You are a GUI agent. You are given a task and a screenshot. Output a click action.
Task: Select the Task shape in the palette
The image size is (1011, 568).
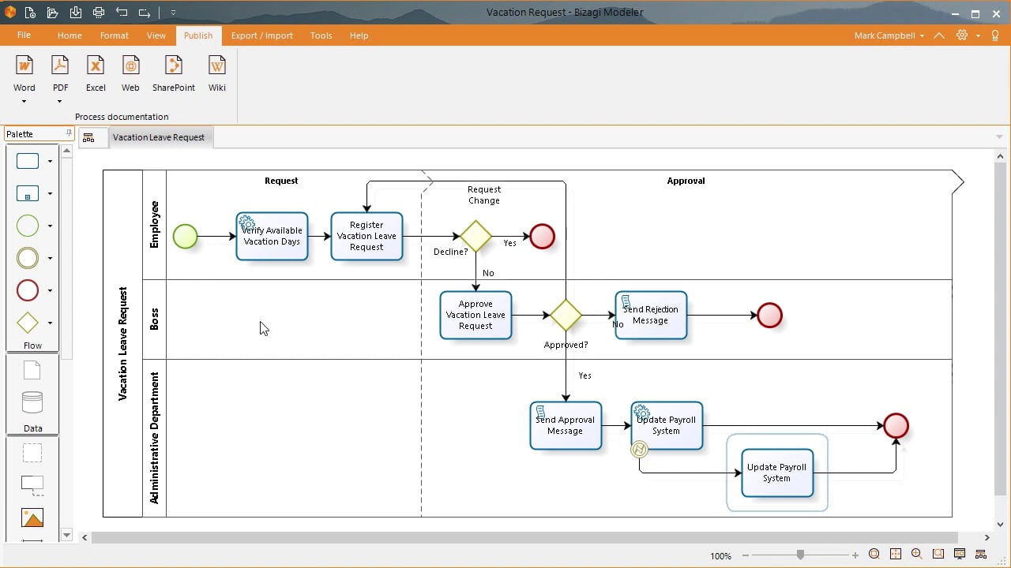[x=28, y=161]
